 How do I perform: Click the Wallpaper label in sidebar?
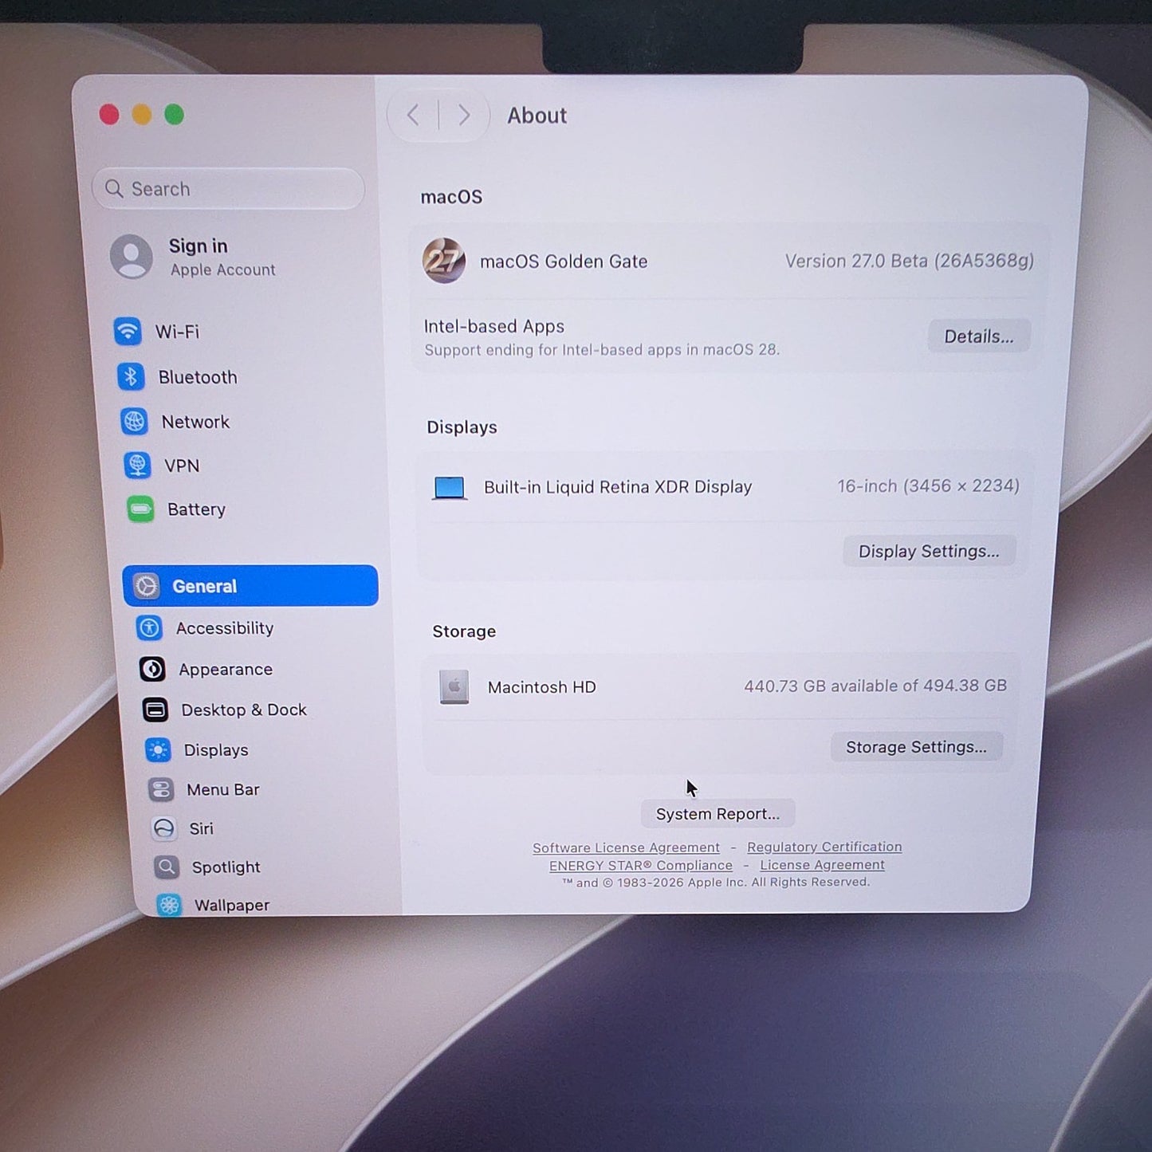pos(232,905)
